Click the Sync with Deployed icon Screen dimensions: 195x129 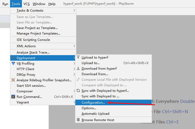(x=78, y=90)
